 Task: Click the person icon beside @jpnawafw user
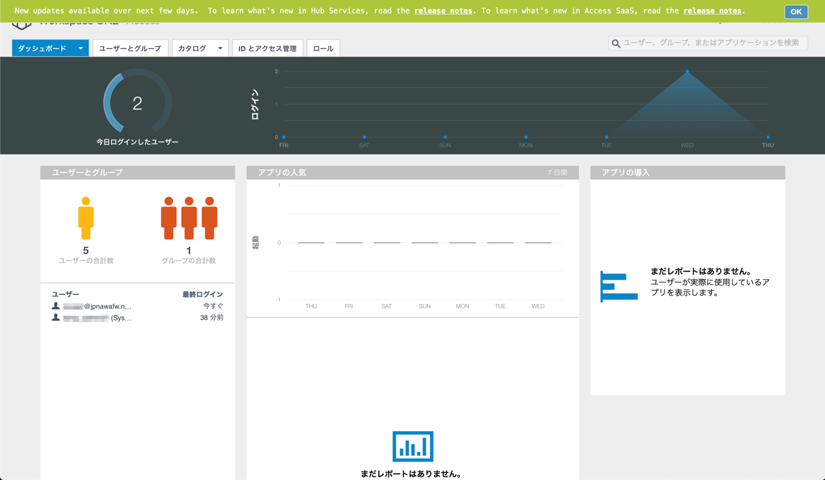[56, 306]
